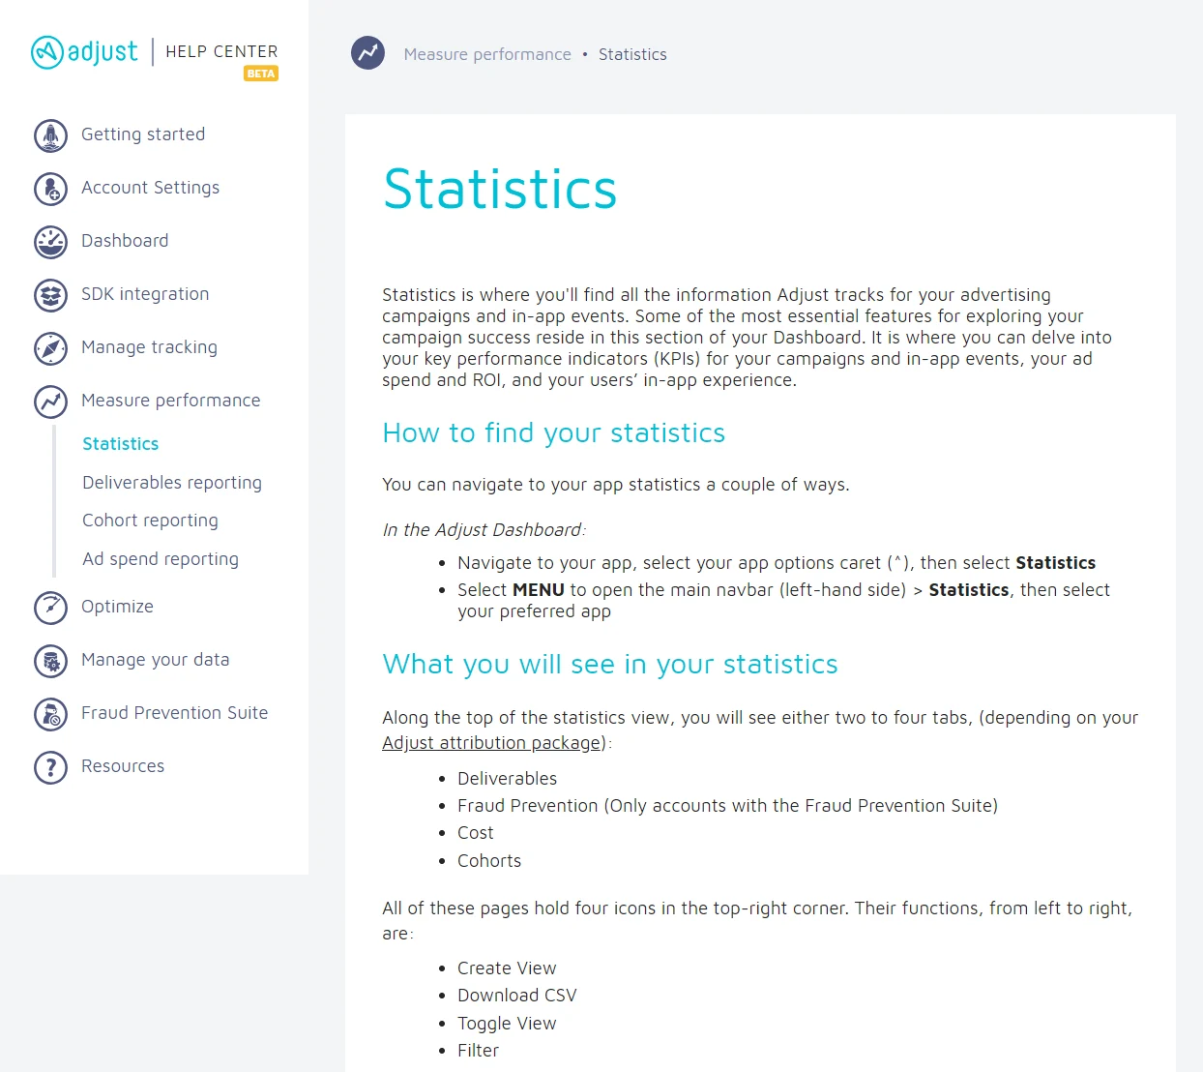Click the Statistics page title
The image size is (1203, 1072).
pyautogui.click(x=500, y=189)
